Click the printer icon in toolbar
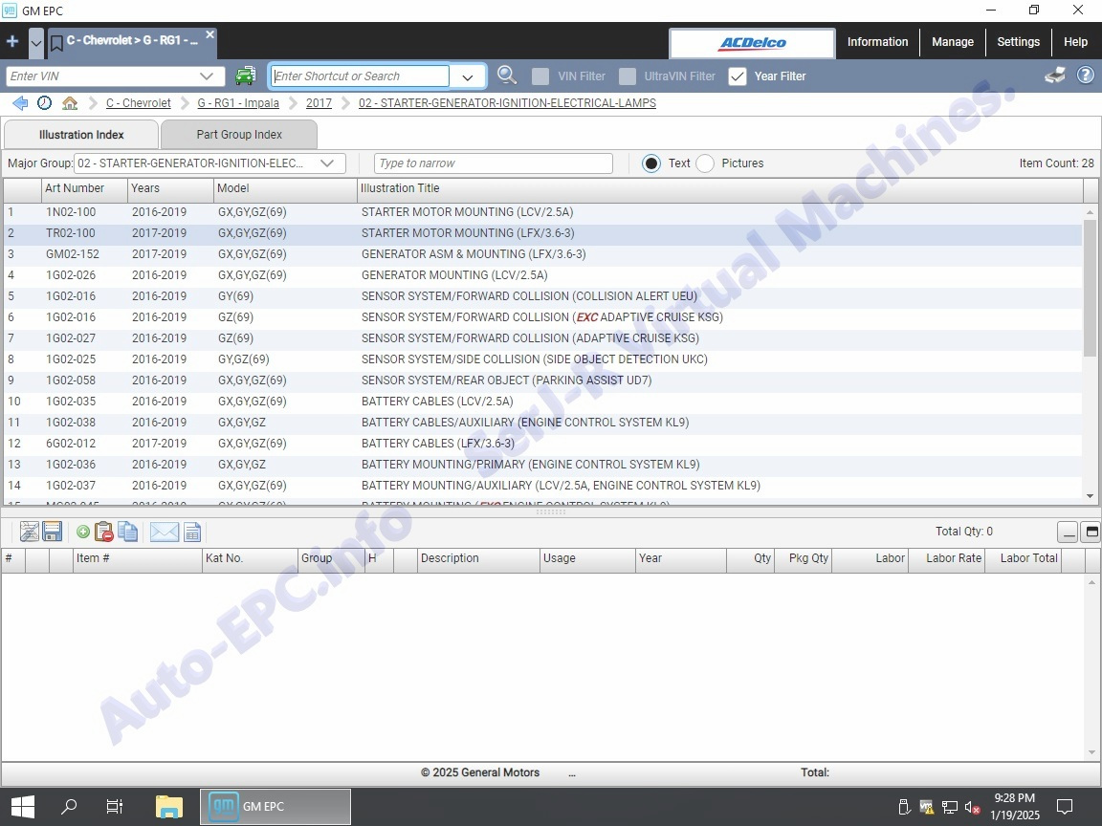Screen dimensions: 1102x826 pyautogui.click(x=1055, y=76)
